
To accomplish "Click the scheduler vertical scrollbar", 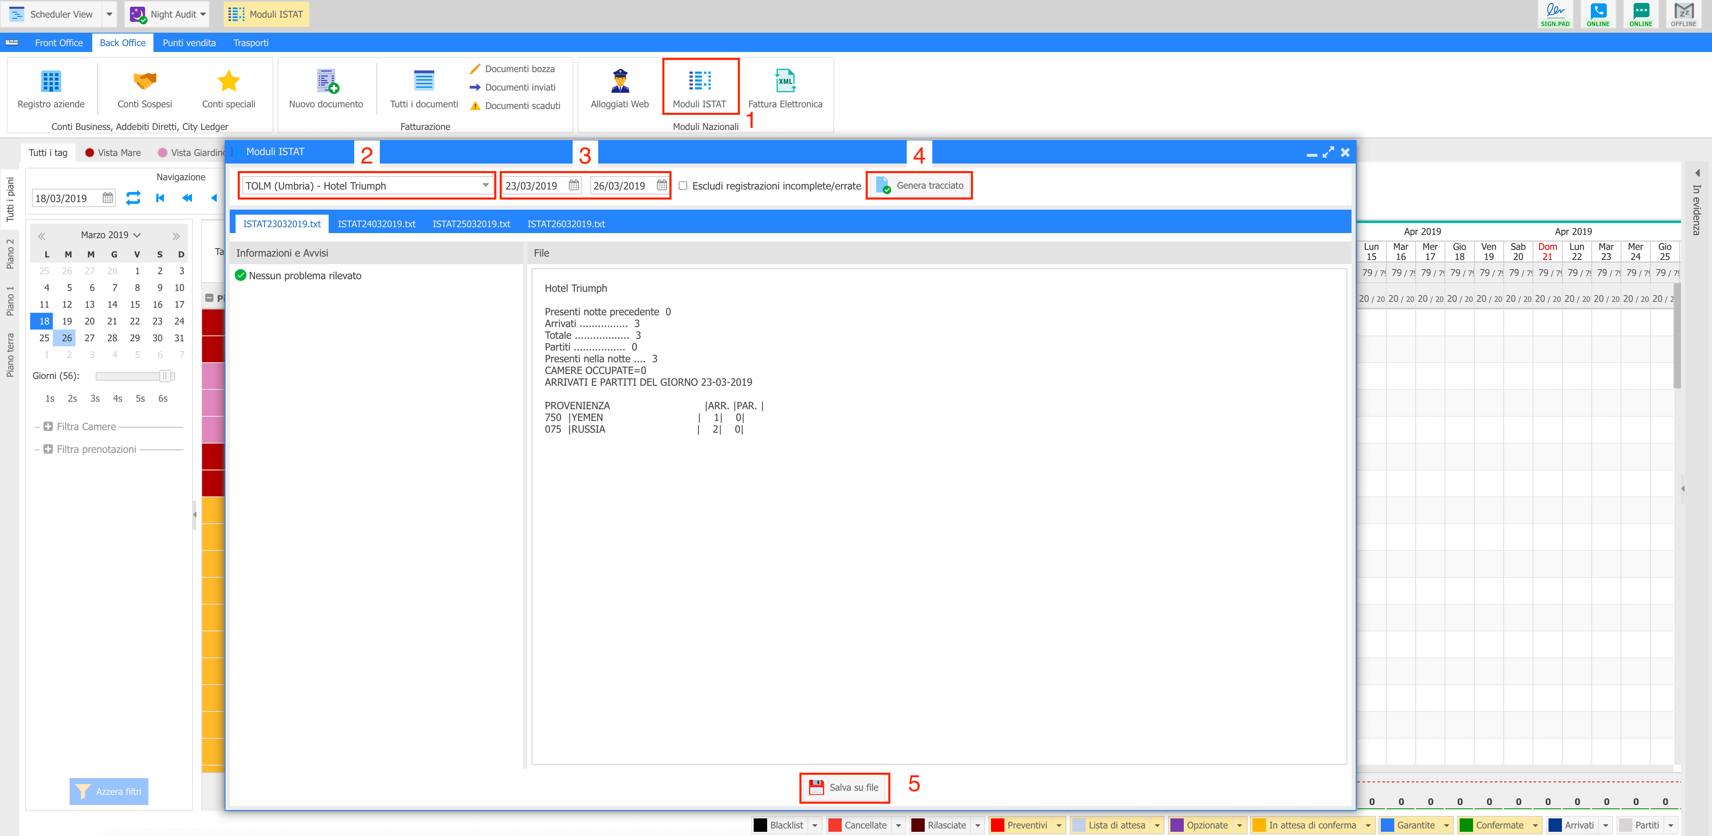I will [x=1677, y=335].
